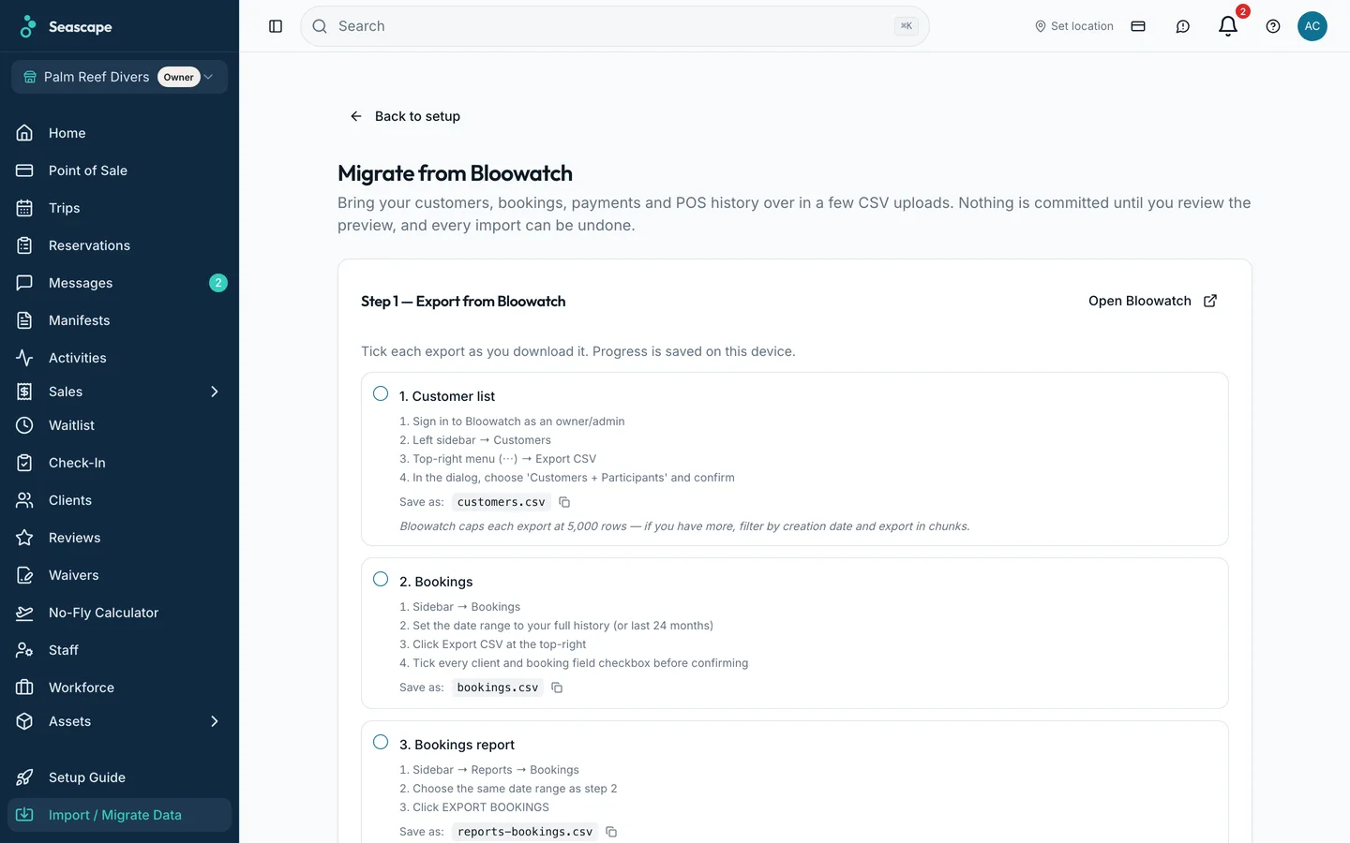Click the Trips calendar icon
The width and height of the screenshot is (1350, 843).
[x=24, y=208]
